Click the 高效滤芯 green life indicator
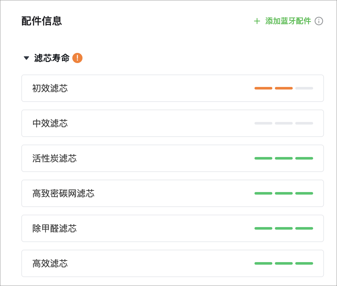The image size is (337, 286). 283,263
